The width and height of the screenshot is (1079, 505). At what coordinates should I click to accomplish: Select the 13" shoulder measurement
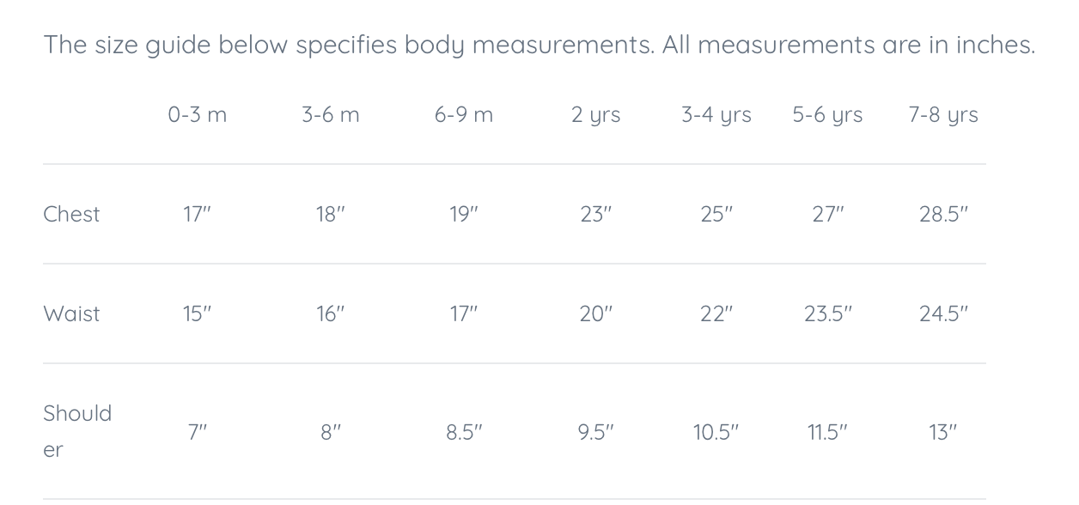pyautogui.click(x=943, y=433)
